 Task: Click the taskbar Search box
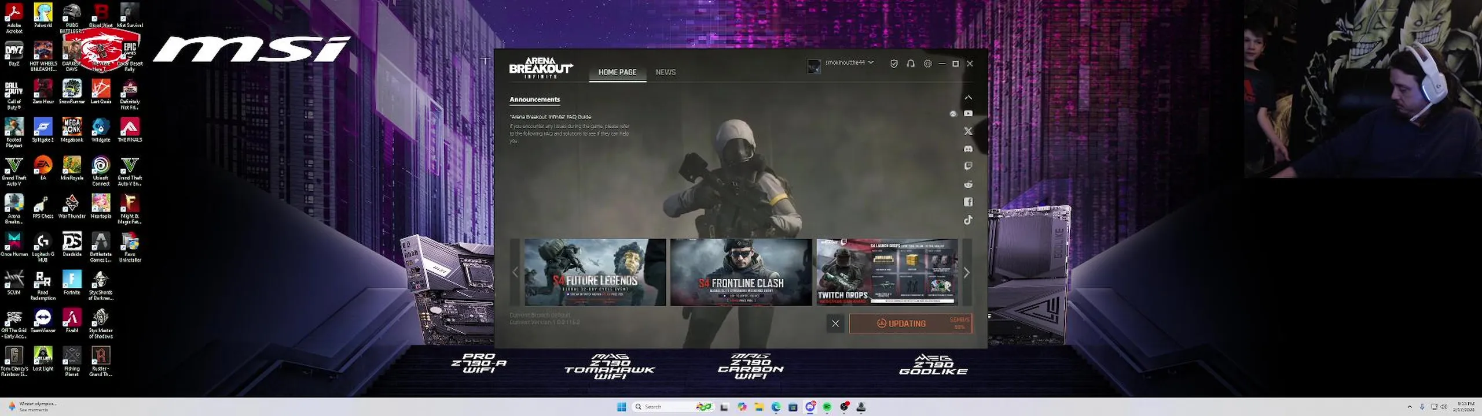(673, 407)
